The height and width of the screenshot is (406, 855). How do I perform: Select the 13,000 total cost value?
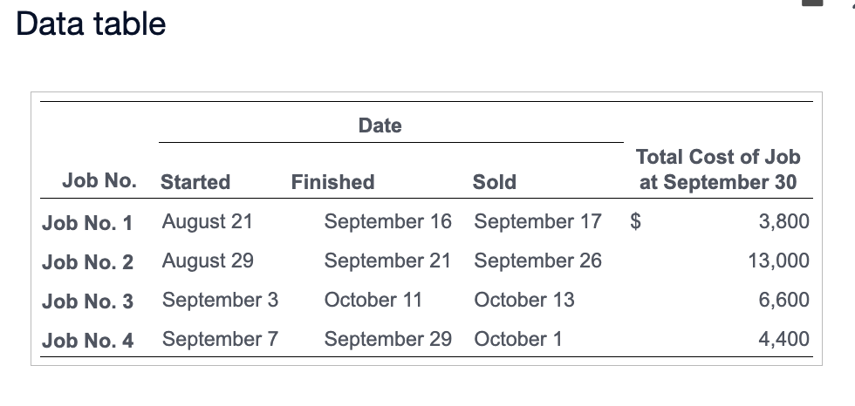[779, 261]
